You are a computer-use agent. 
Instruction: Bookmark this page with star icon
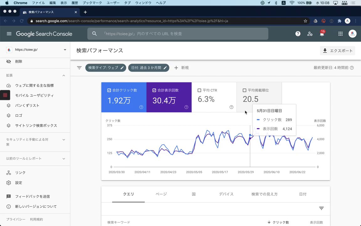305,21
